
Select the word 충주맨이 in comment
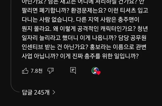point(129,20)
